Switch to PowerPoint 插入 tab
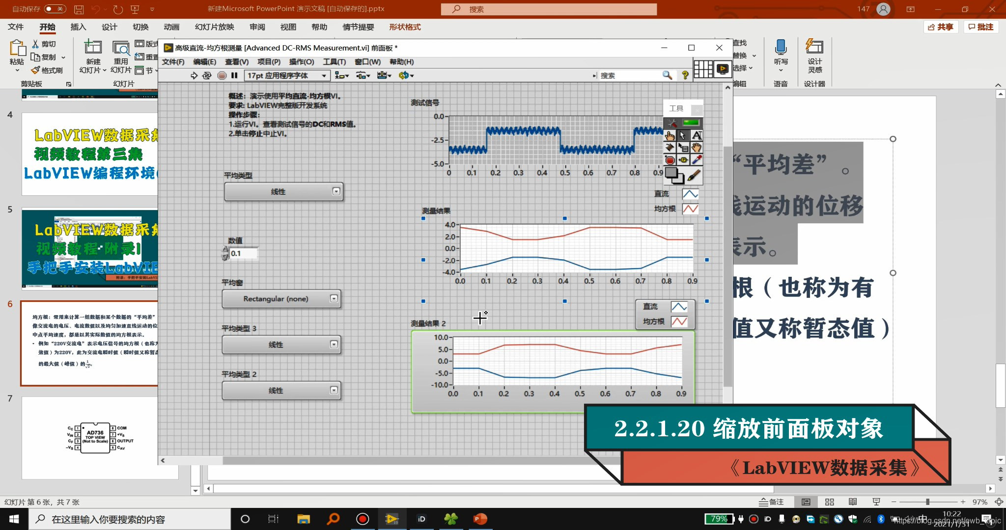This screenshot has width=1006, height=530. pyautogui.click(x=78, y=27)
